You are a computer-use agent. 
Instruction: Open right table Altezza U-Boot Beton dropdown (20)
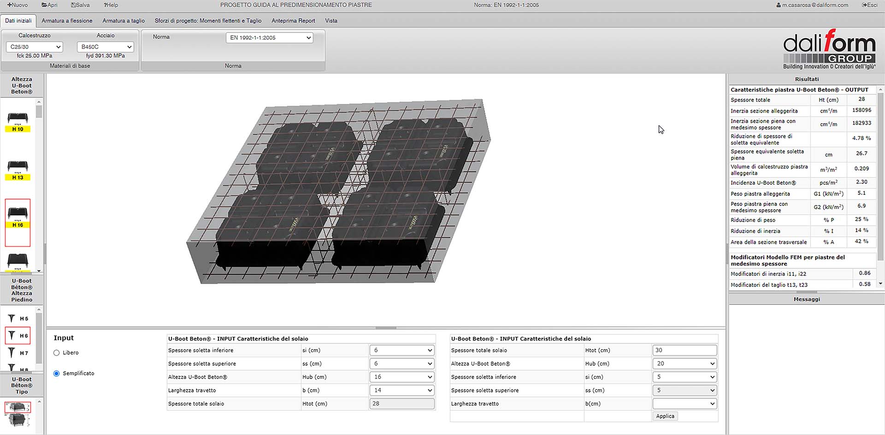(684, 364)
